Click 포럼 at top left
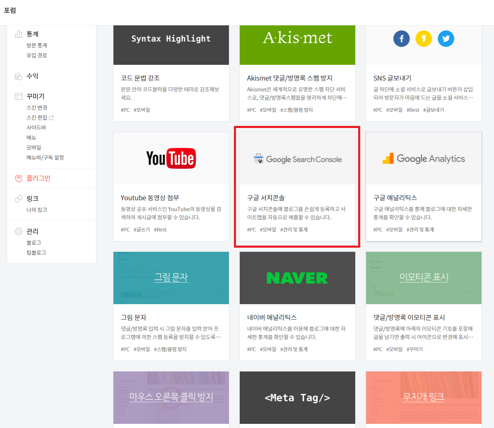This screenshot has height=428, width=494. pyautogui.click(x=10, y=10)
